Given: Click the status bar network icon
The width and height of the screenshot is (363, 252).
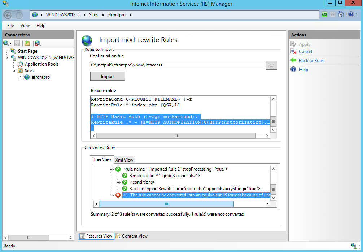Looking at the screenshot, I should 354,246.
